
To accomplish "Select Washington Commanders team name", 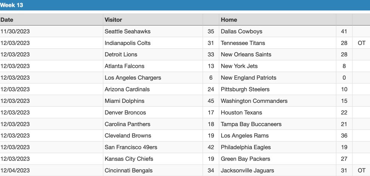I will pos(254,101).
